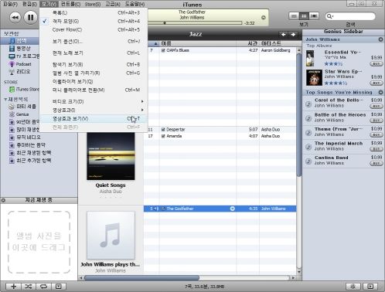Switch to Cover Flow view button in toolbar
Screen dimensions: 385x292
314,16
